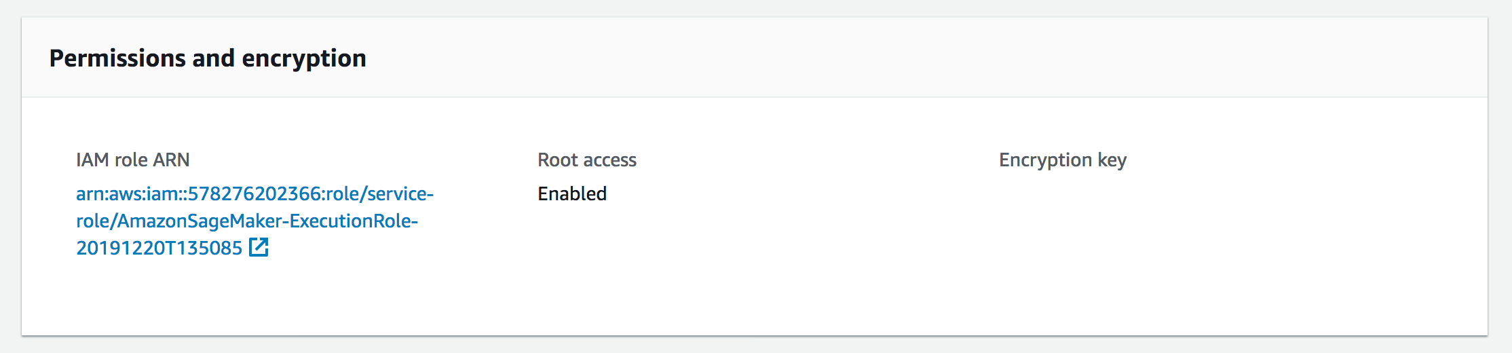Click service- at the end of first ARN line
The height and width of the screenshot is (353, 1512).
[x=400, y=194]
